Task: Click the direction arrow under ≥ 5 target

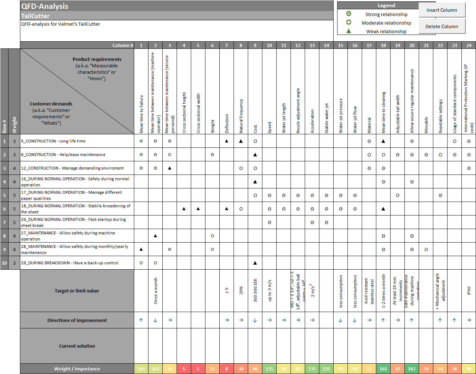Action: [x=227, y=320]
